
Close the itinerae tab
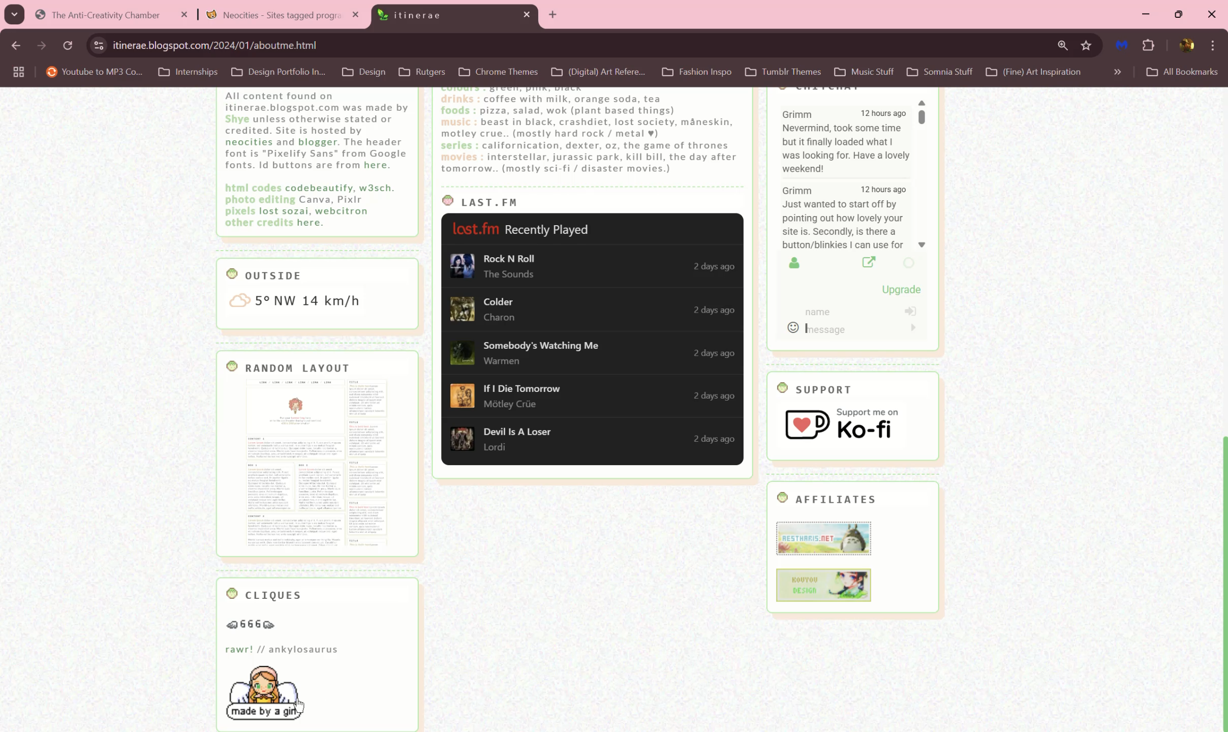pos(527,15)
